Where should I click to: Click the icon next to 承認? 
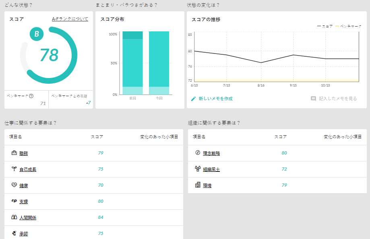pyautogui.click(x=14, y=233)
